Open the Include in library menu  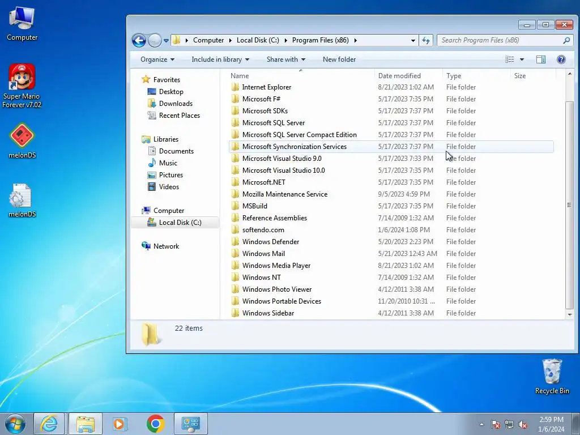[x=220, y=59]
